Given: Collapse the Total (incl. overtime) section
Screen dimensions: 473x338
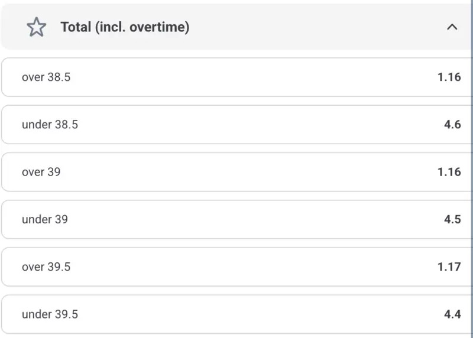Looking at the screenshot, I should 452,27.
